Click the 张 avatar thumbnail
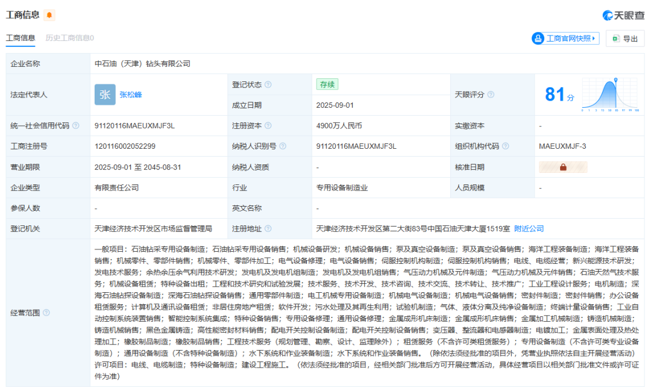Viewport: 651px width, 391px height. [x=105, y=95]
